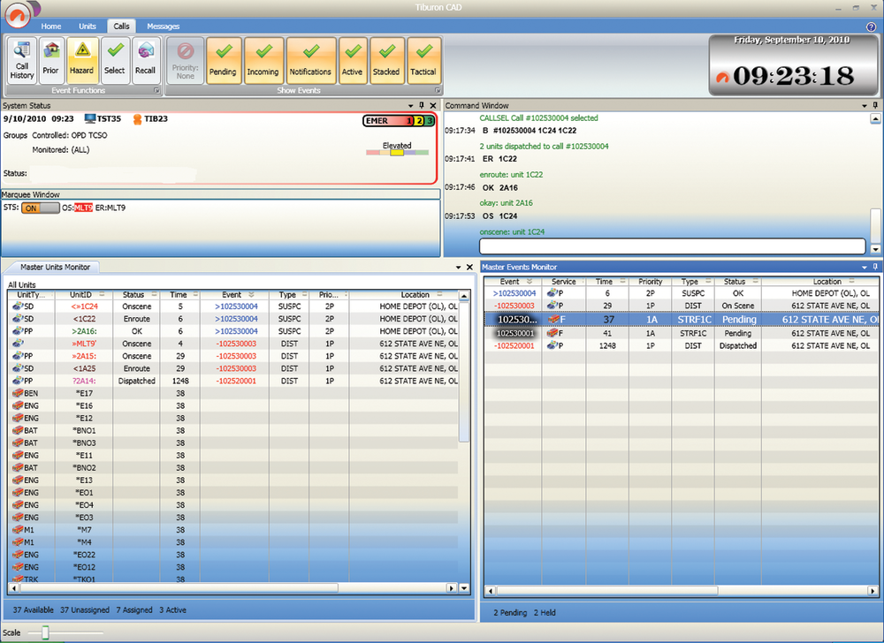Display Tactical events
This screenshot has width=884, height=643.
tap(423, 60)
